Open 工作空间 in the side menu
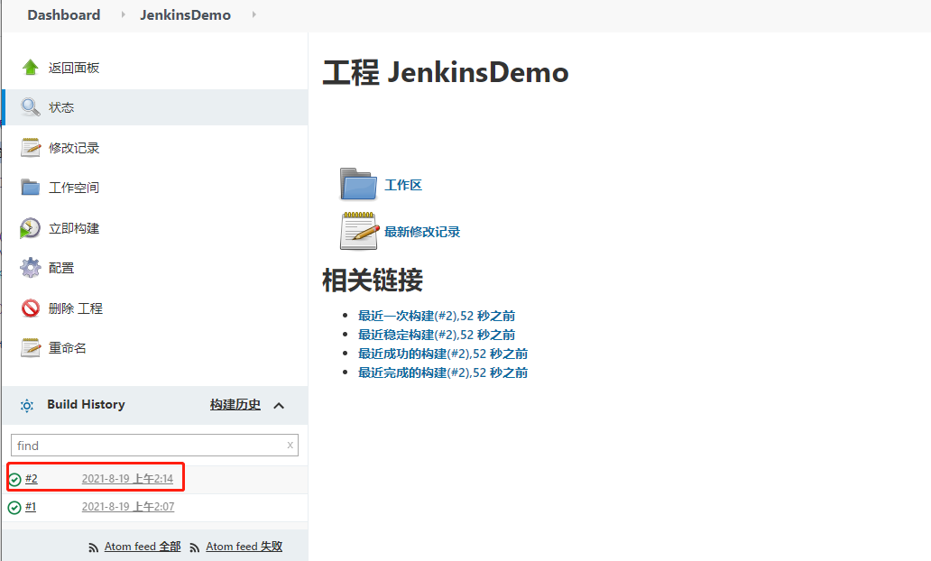 click(x=74, y=188)
